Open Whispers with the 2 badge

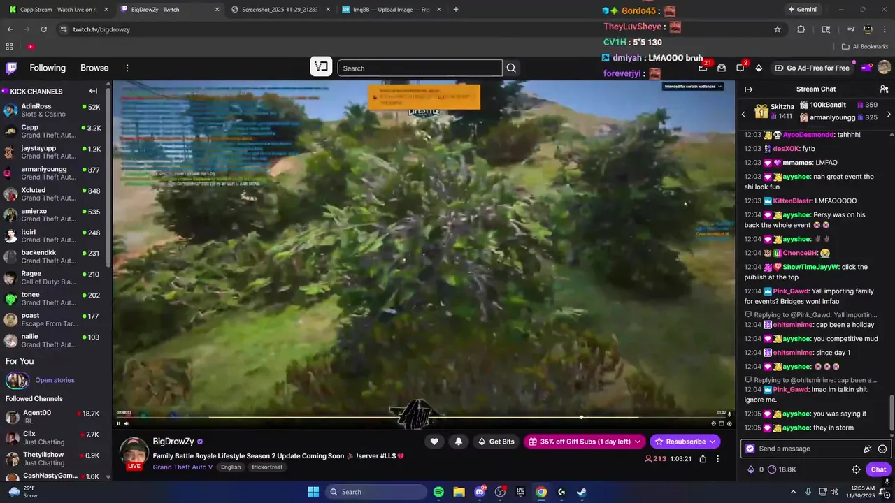click(740, 68)
